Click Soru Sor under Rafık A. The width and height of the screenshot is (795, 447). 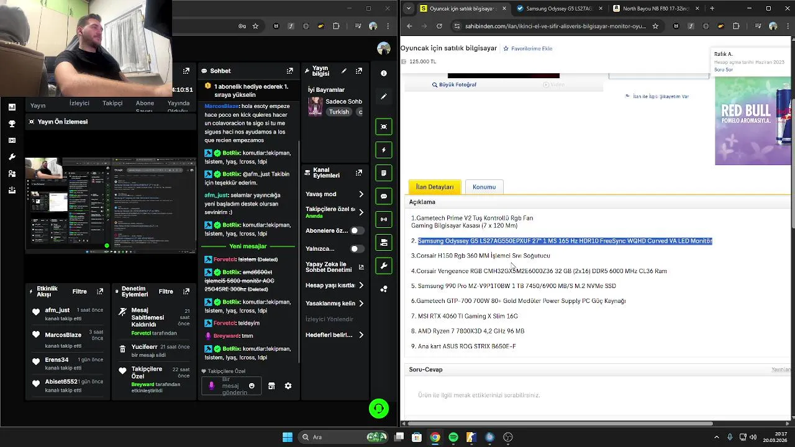[x=724, y=70]
